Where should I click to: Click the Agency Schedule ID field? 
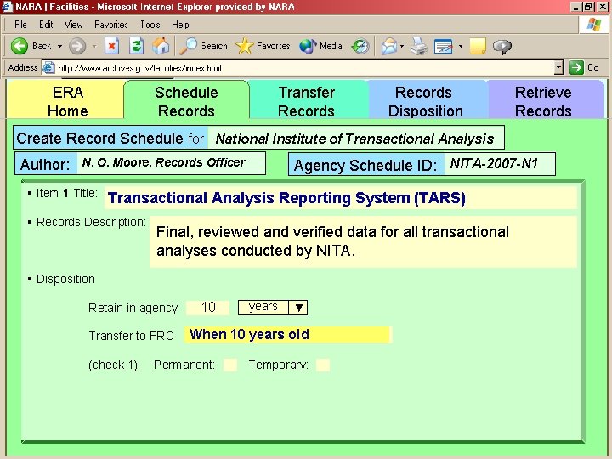tap(499, 164)
